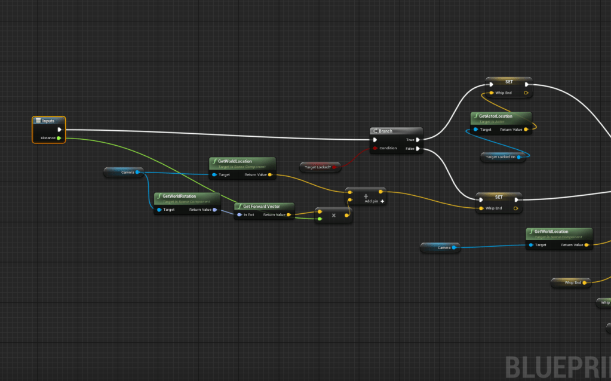Click the GetWorldRotation node header
Image resolution: width=611 pixels, height=381 pixels.
(187, 196)
